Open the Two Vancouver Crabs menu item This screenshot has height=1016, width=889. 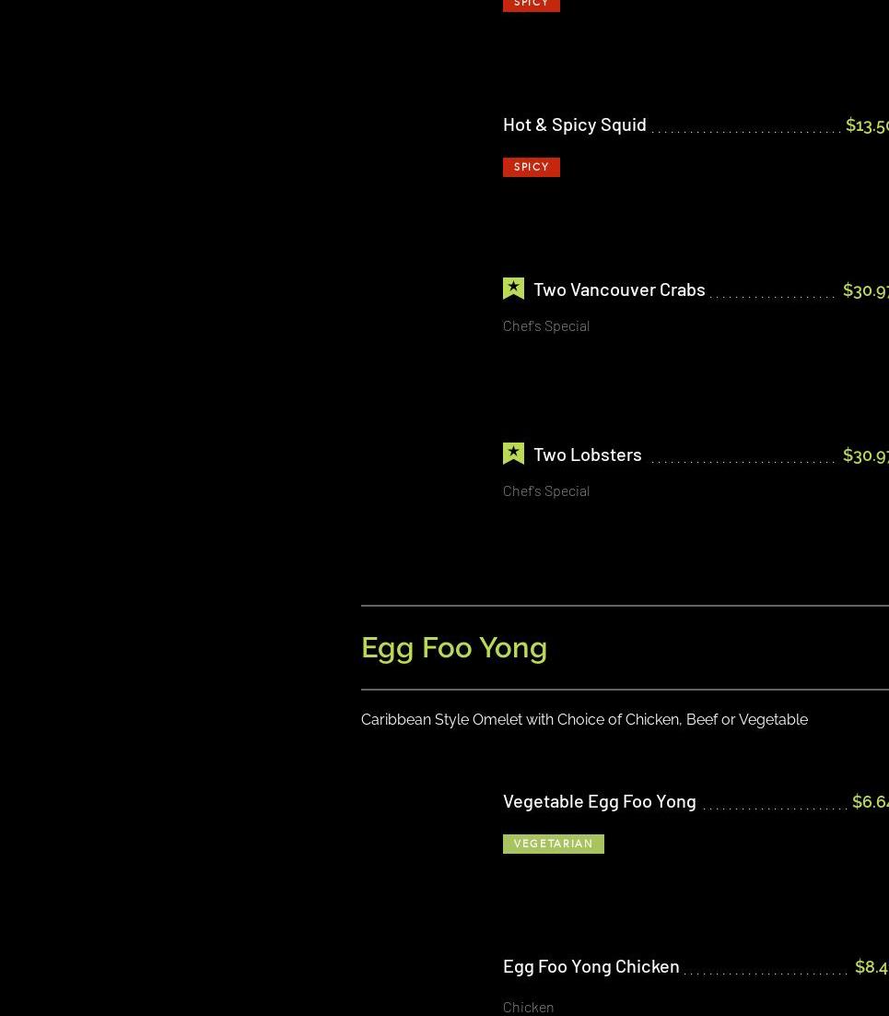619,289
